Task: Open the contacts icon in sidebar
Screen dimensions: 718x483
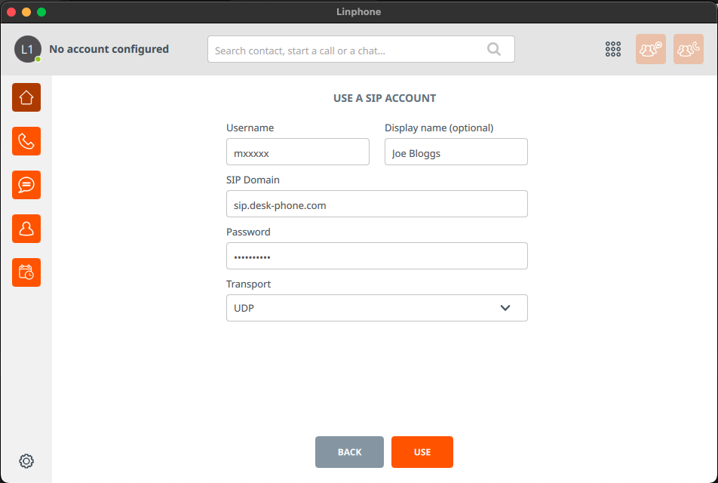Action: pos(26,229)
